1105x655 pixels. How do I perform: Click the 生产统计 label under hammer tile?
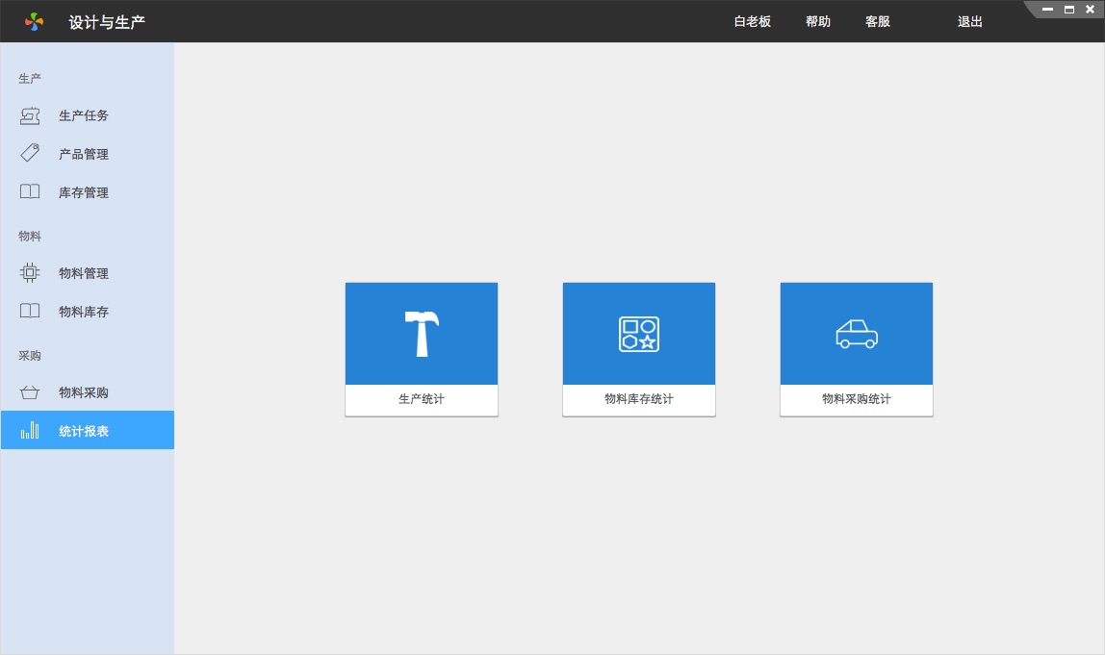(422, 399)
